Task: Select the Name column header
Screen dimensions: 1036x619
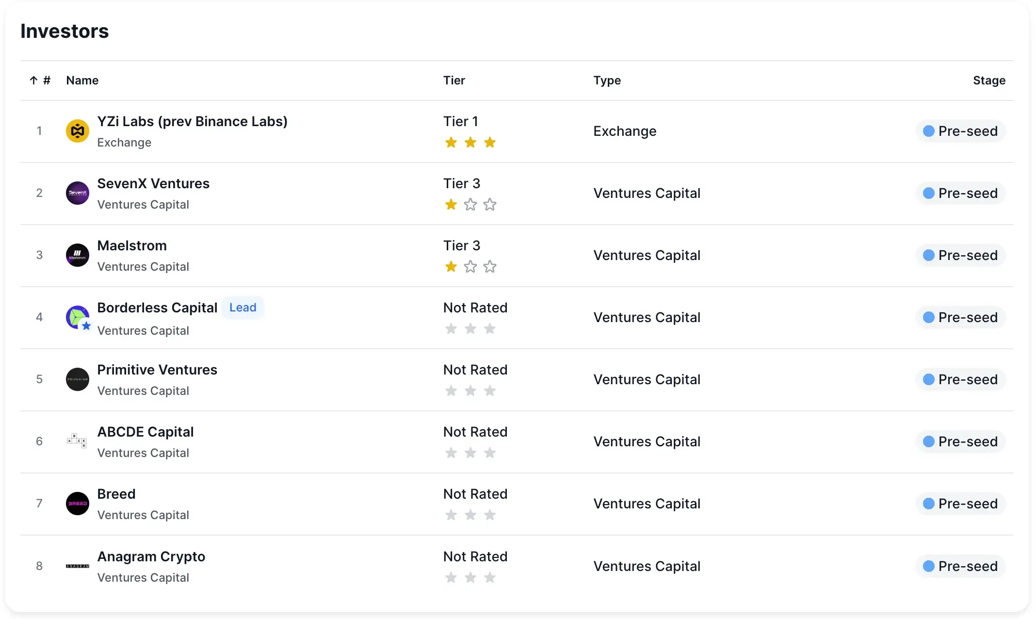Action: coord(82,81)
